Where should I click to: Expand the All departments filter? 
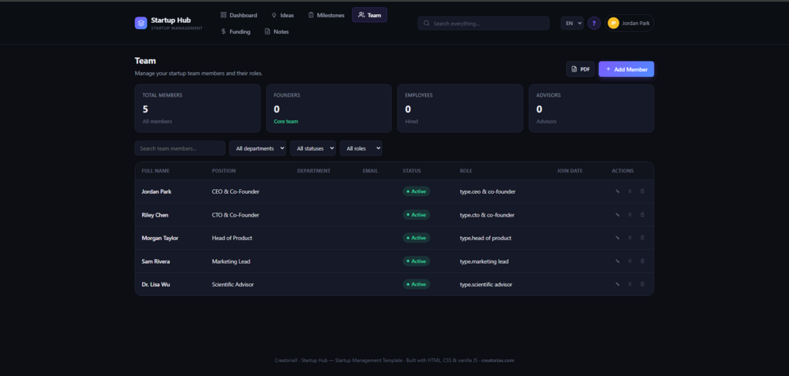coord(258,148)
